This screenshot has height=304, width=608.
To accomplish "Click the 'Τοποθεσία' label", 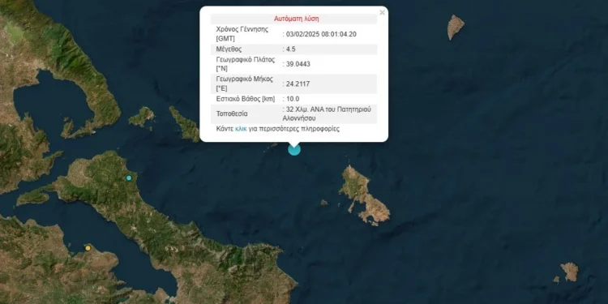I will (232, 114).
